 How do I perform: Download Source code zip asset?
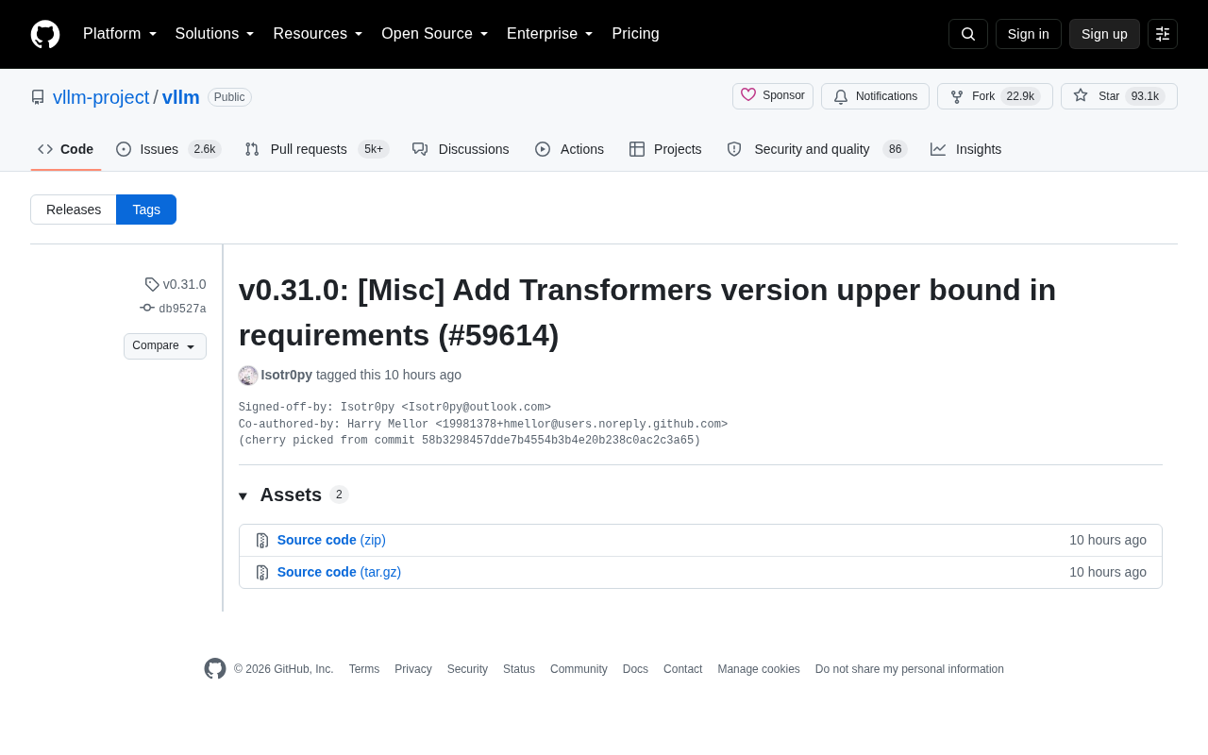point(331,540)
